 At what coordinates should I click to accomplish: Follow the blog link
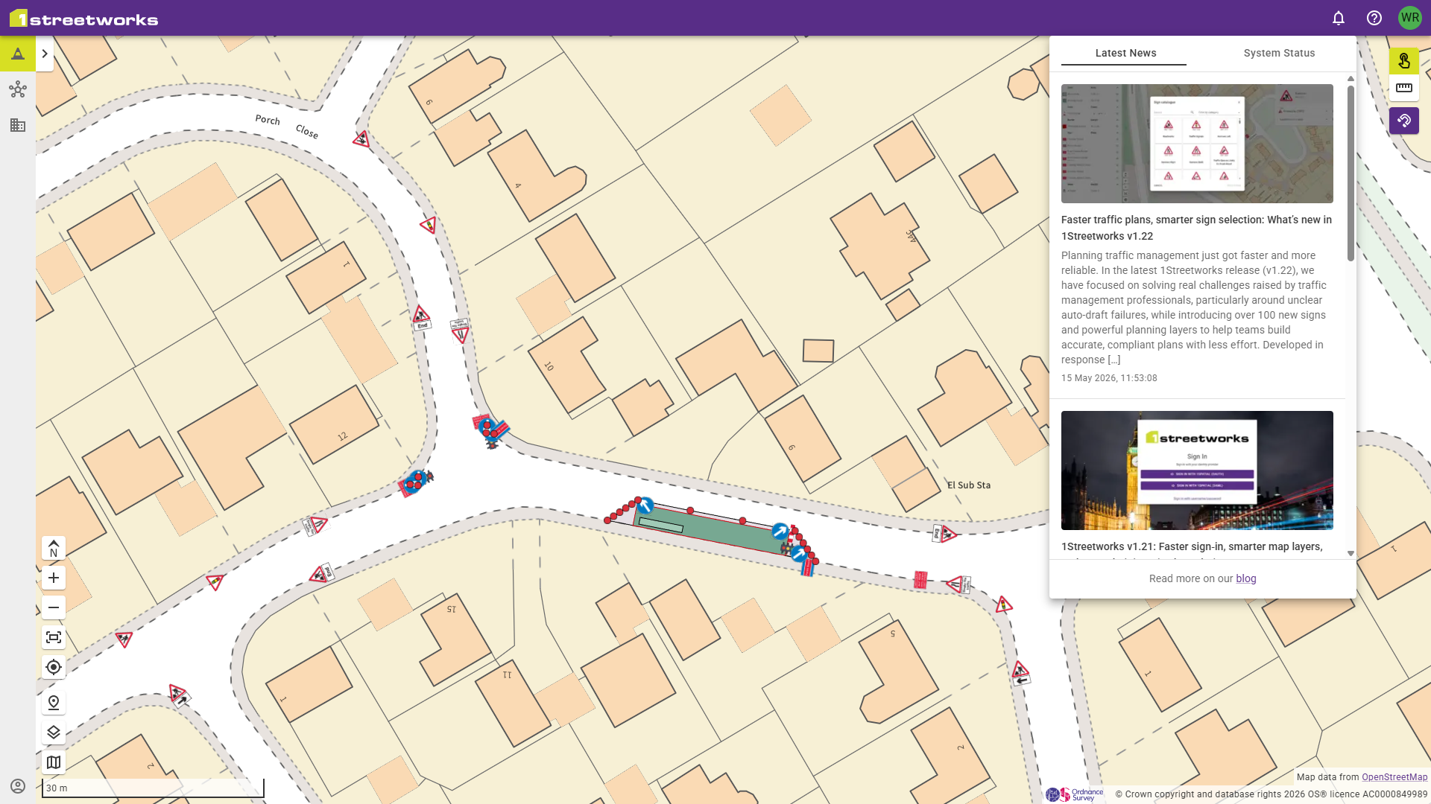[x=1246, y=578]
